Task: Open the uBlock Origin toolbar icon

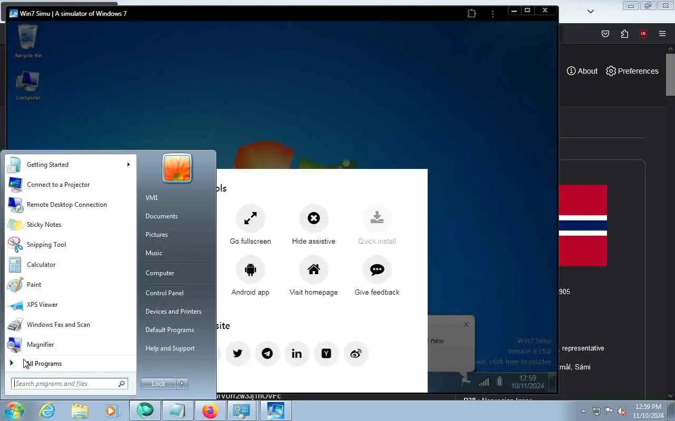Action: tap(643, 34)
